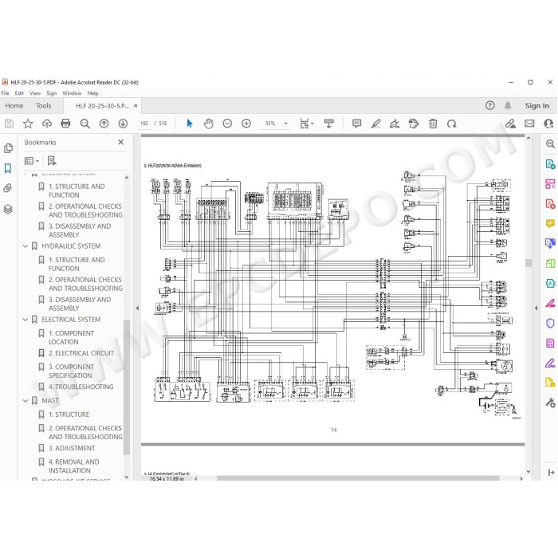Viewport: 558px width, 558px height.
Task: Collapse the ELECTRICAL SYSTEM bookmark
Action: click(x=26, y=320)
